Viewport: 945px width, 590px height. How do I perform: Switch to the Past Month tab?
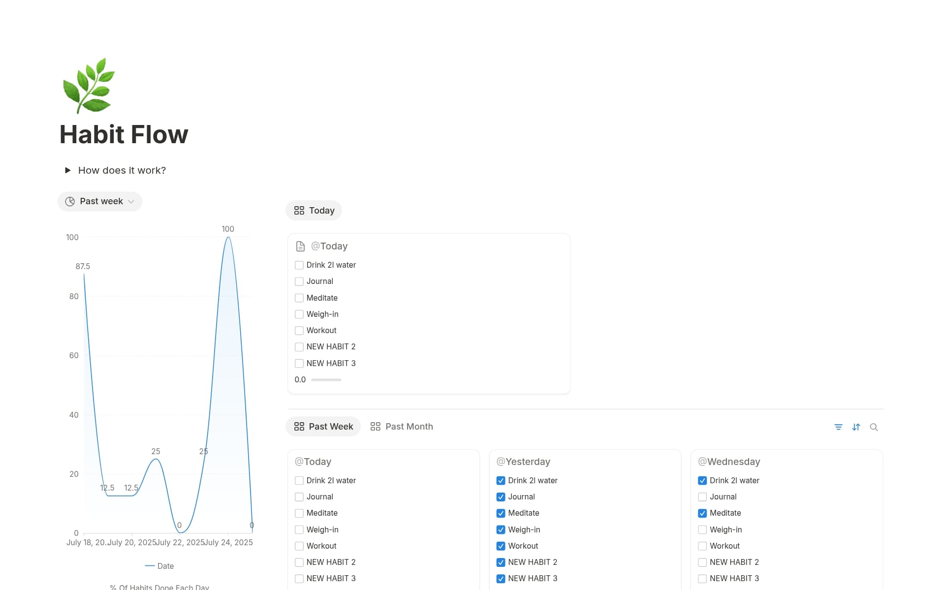pos(409,426)
